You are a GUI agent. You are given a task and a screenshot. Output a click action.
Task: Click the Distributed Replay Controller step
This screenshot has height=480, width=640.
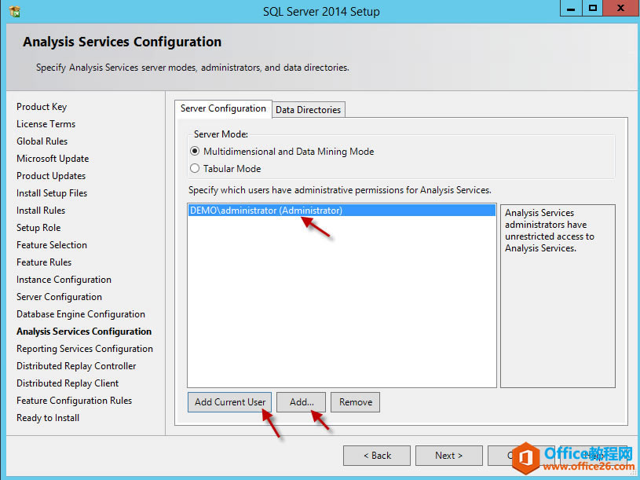(76, 366)
